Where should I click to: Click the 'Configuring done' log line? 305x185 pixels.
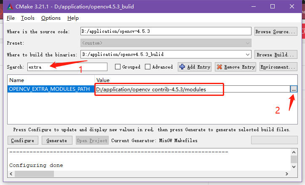[36, 165]
